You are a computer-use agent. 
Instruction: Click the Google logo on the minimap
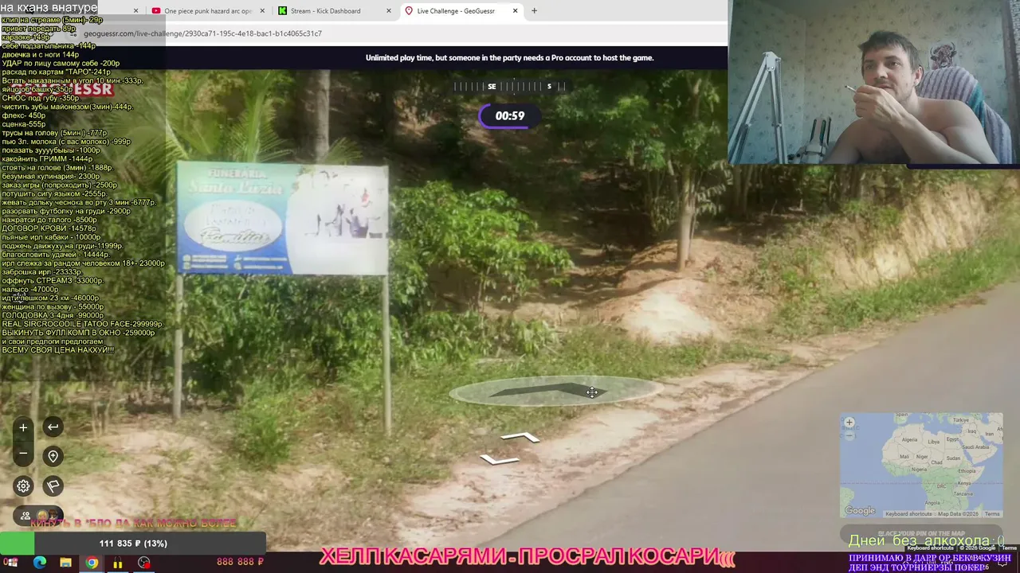tap(860, 511)
